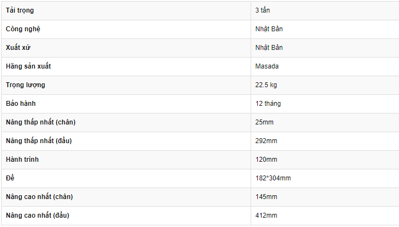Select the '22.5 kg' weight value
This screenshot has width=399, height=227.
[266, 85]
